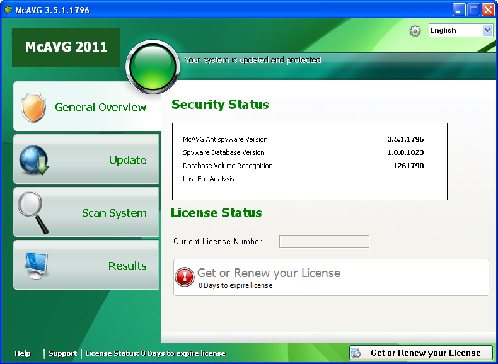Minimize the McAVG window
The image size is (498, 364).
tap(458, 10)
